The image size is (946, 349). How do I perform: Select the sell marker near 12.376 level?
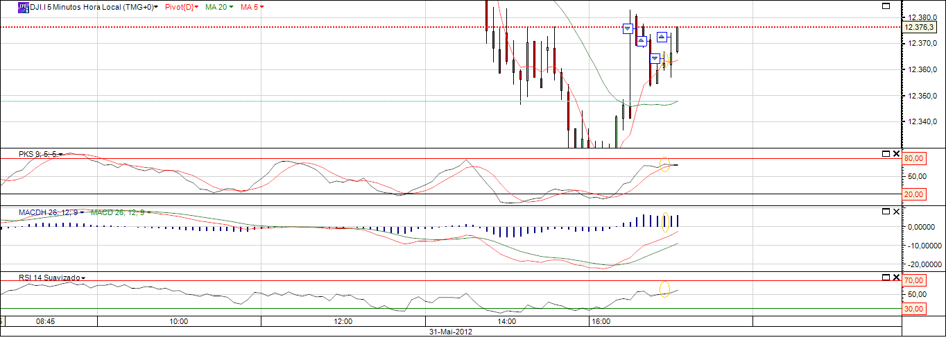[x=628, y=28]
